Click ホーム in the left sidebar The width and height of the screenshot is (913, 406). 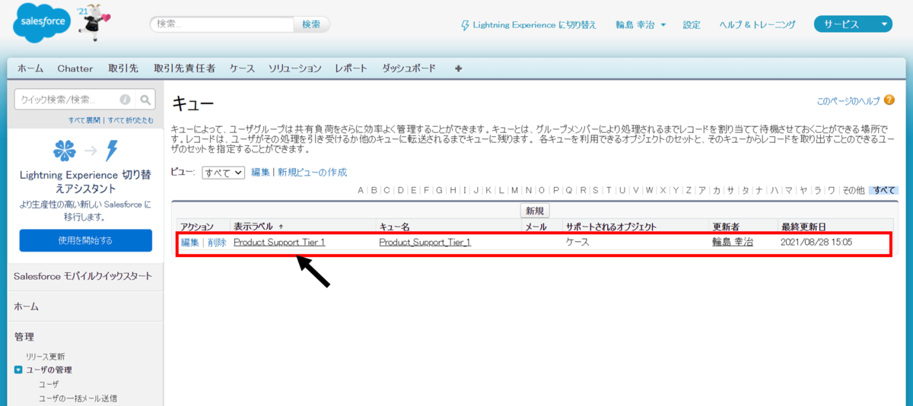tap(26, 306)
